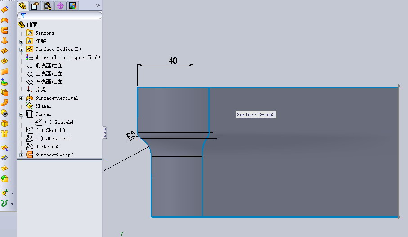This screenshot has width=408, height=237.
Task: Select the Ruled Surface tool
Action: (x=4, y=103)
